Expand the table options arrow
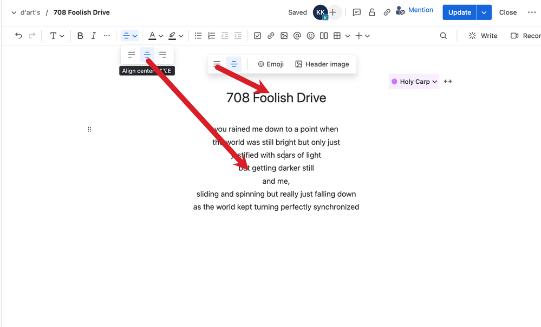Viewport: 541px width, 327px height. [x=348, y=36]
